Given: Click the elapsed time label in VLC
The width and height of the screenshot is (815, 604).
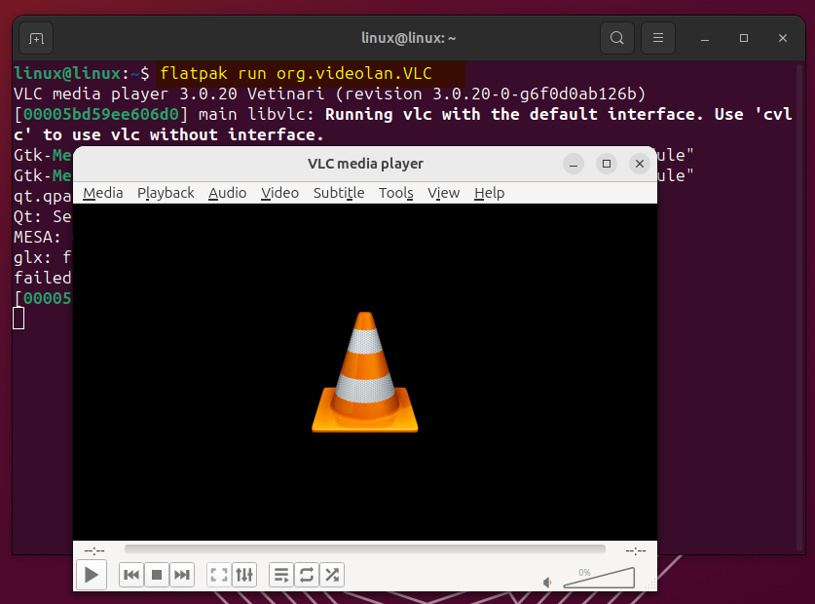Looking at the screenshot, I should pyautogui.click(x=94, y=550).
